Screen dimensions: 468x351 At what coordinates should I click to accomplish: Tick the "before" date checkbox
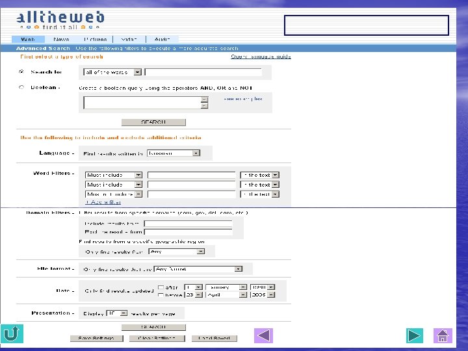[161, 295]
